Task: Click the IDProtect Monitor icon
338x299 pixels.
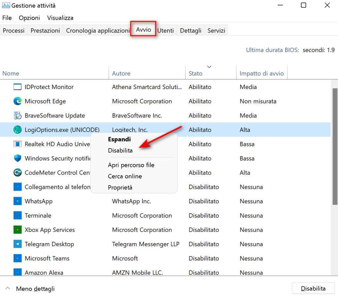Action: point(17,87)
